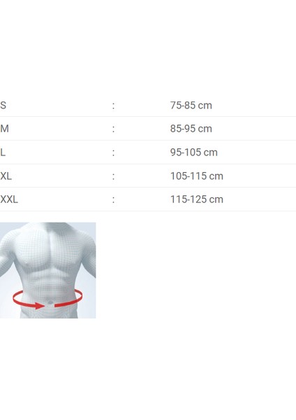Click the XL size label
This screenshot has height=420, width=296.
[x=6, y=176]
